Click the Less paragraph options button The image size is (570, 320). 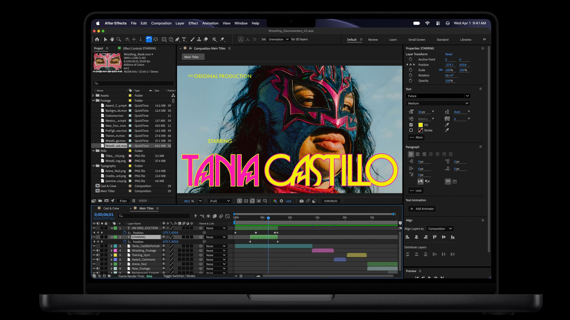416,191
